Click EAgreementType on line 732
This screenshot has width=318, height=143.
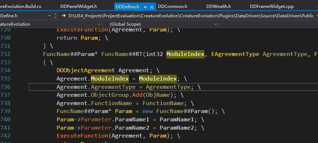[235, 54]
